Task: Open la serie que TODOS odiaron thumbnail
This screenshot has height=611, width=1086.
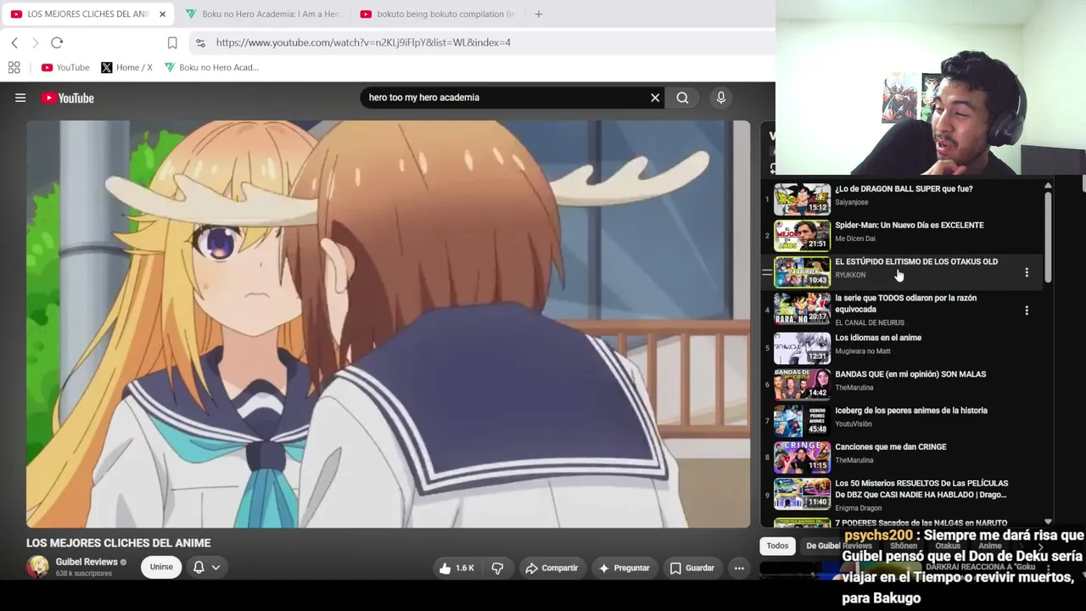Action: pyautogui.click(x=802, y=309)
